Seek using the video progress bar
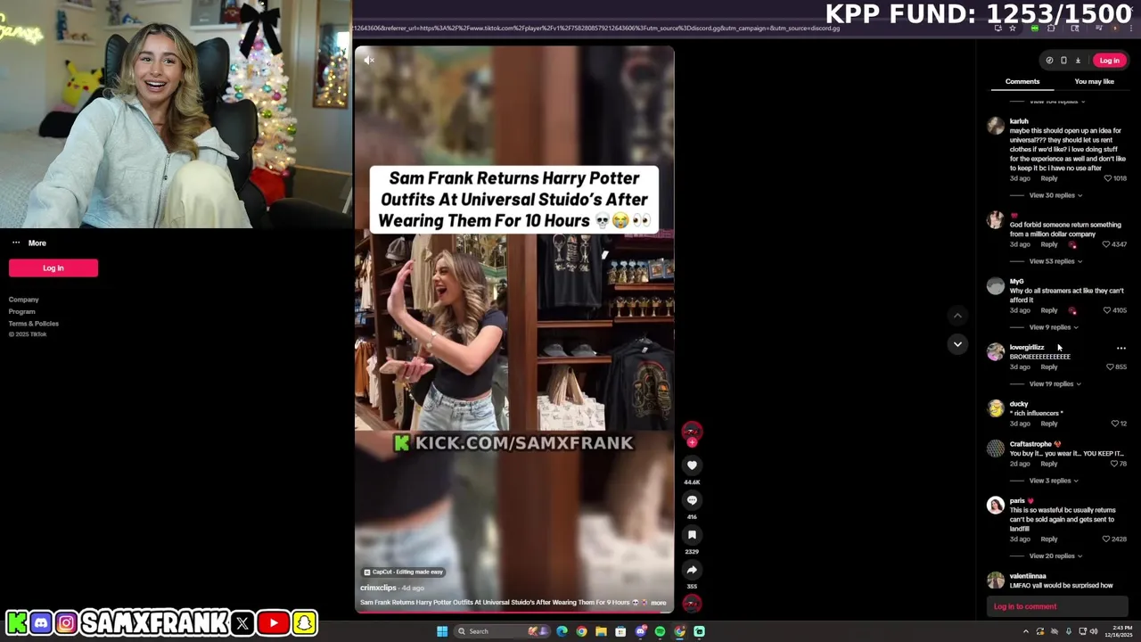The height and width of the screenshot is (642, 1141). coord(514,612)
